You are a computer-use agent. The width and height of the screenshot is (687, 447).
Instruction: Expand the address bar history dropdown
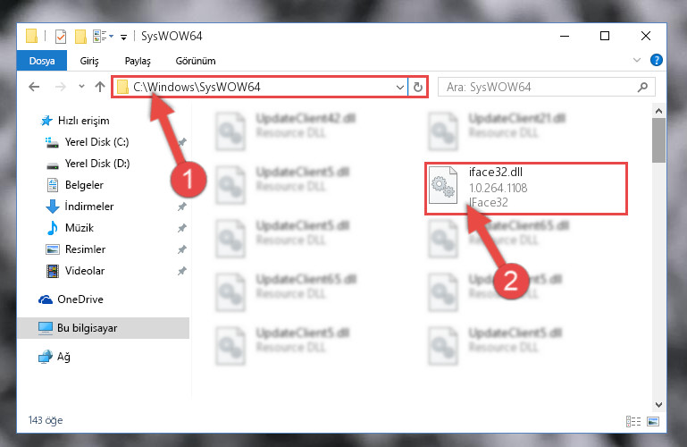click(x=399, y=87)
